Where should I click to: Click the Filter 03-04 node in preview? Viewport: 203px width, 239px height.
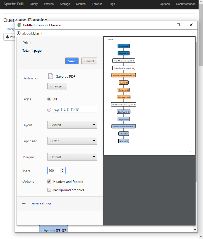pos(124,134)
